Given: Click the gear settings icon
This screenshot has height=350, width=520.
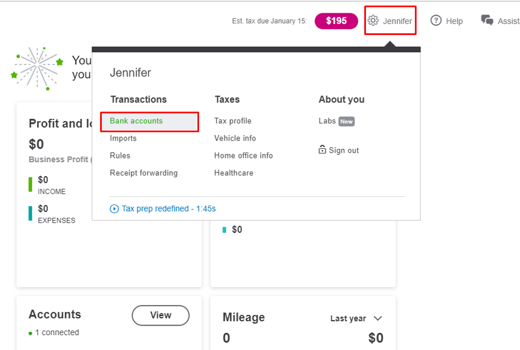Looking at the screenshot, I should 373,21.
